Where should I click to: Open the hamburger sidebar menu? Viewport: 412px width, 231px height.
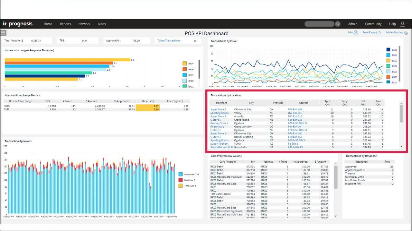coord(3,33)
